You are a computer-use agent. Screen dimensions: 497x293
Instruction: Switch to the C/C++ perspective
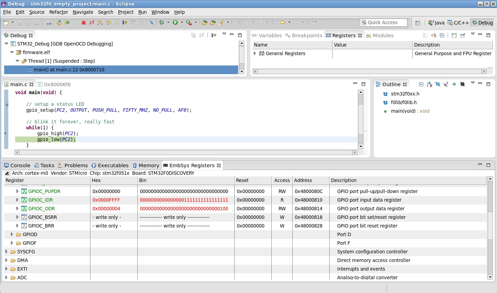click(458, 23)
